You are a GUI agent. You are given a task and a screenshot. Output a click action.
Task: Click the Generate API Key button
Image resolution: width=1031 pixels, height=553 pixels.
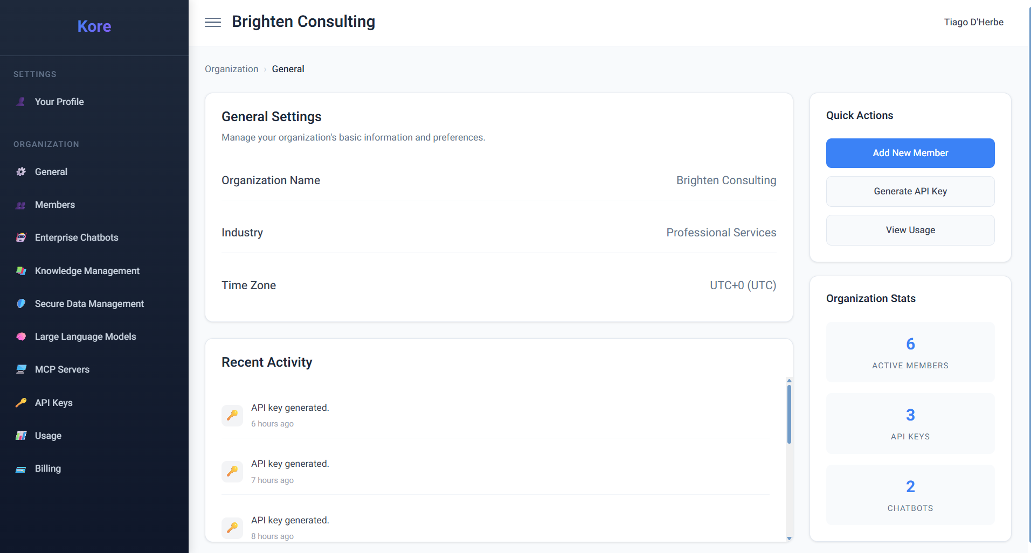pyautogui.click(x=910, y=191)
